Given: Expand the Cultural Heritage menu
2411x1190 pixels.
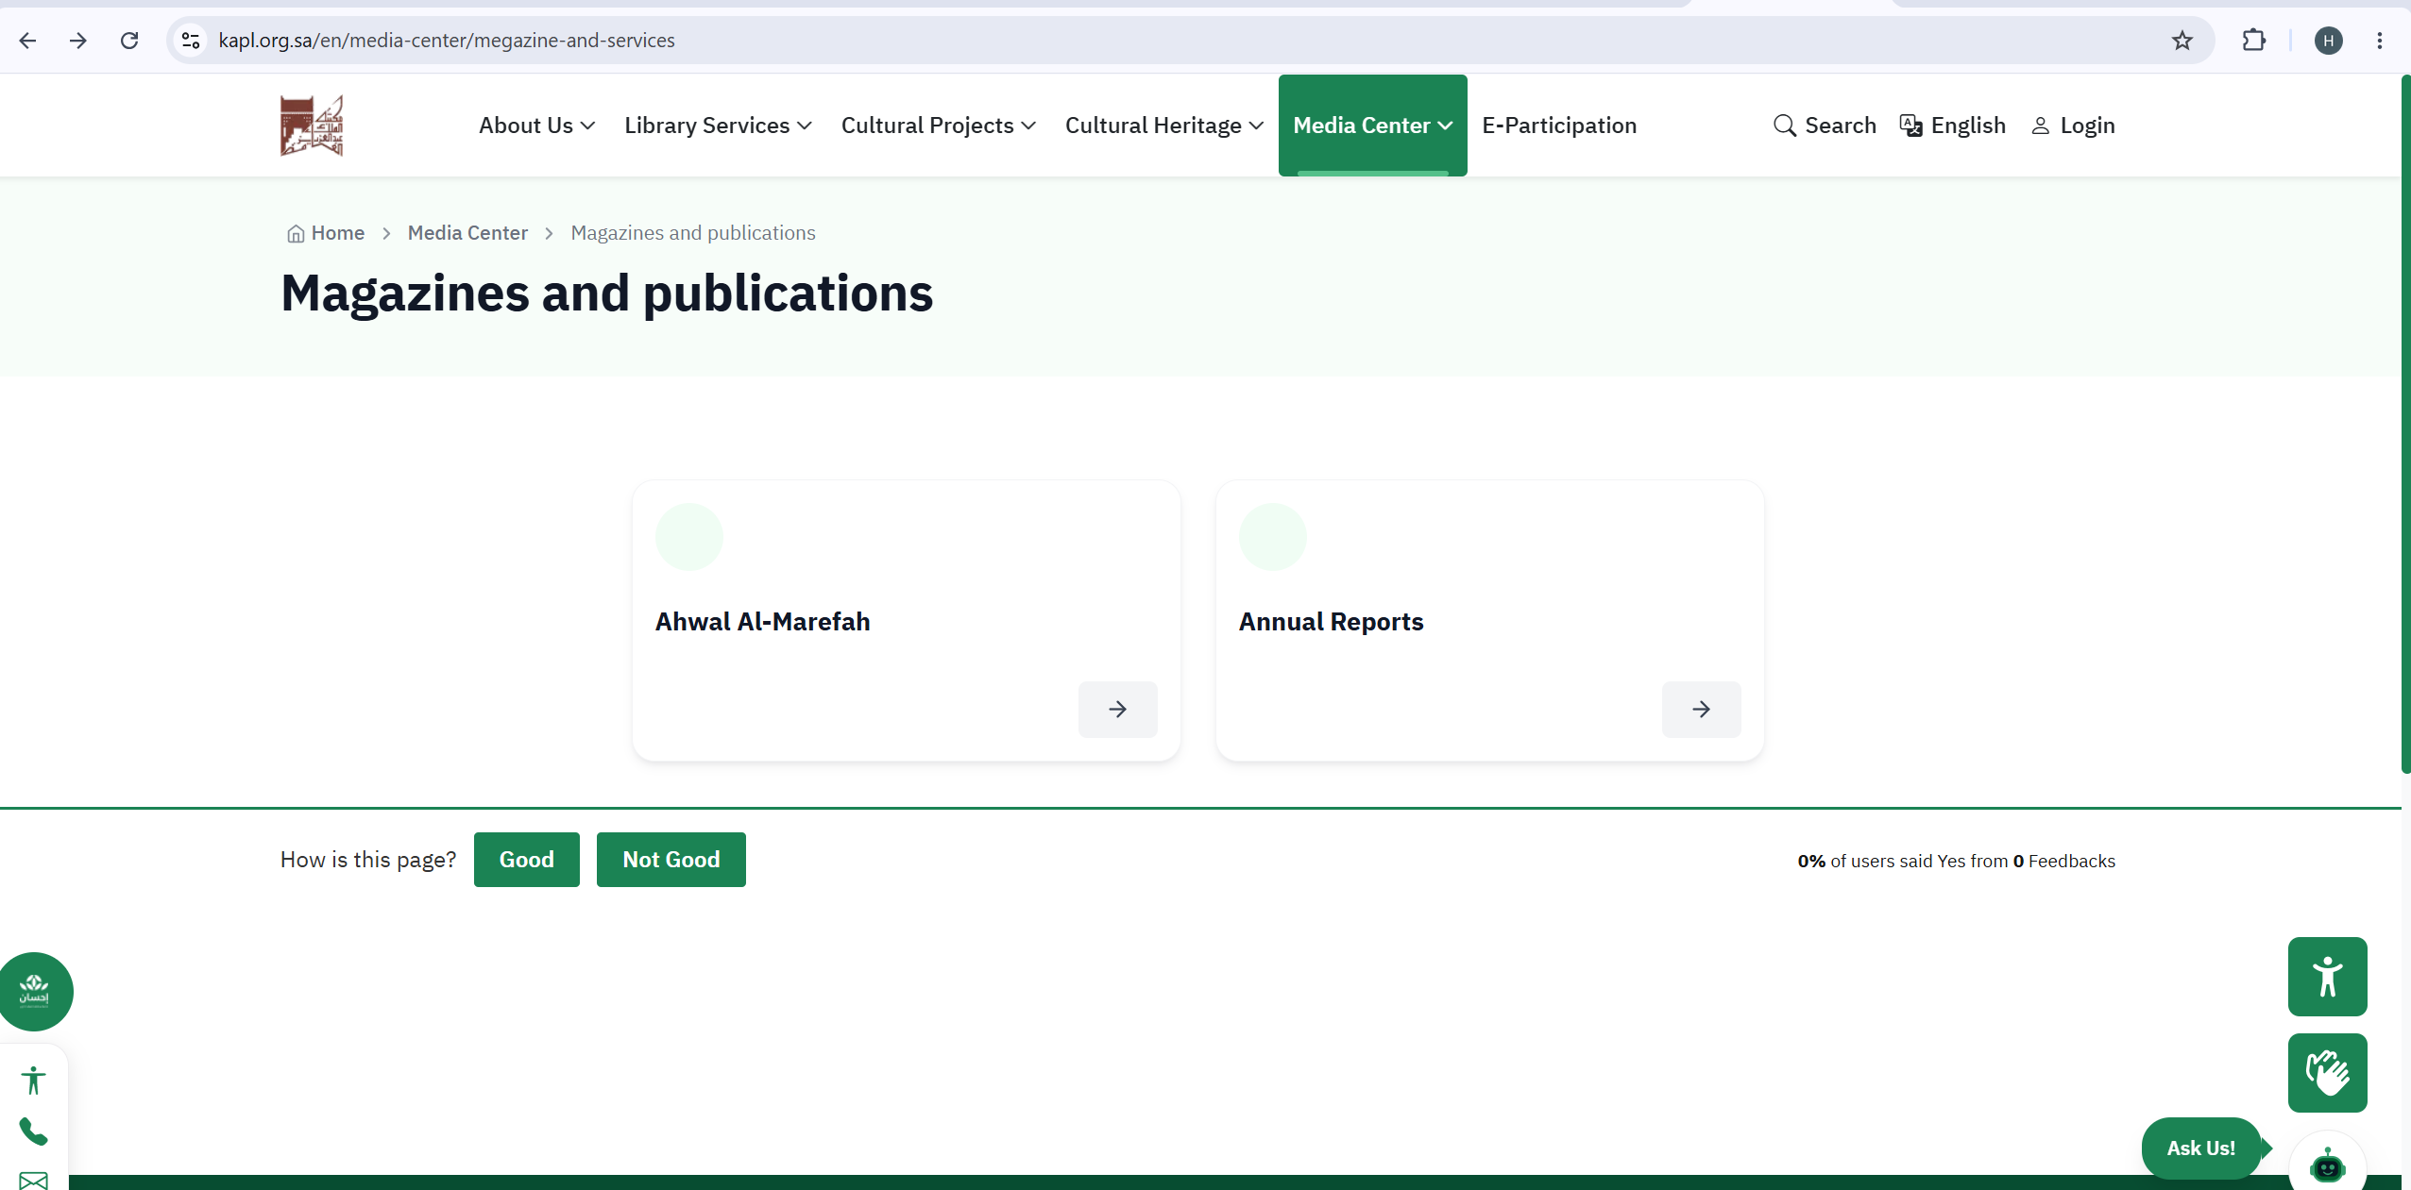Looking at the screenshot, I should click(1163, 126).
